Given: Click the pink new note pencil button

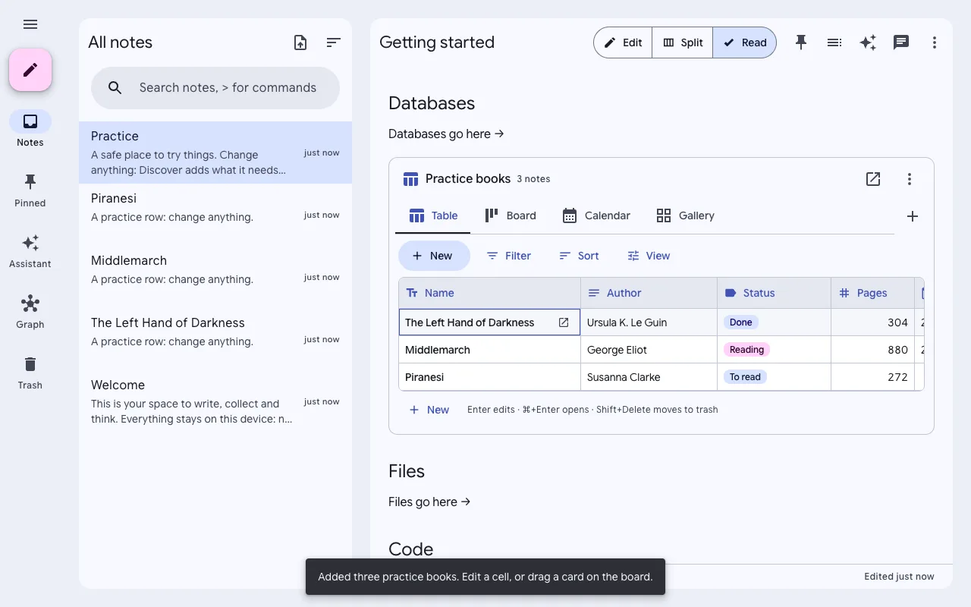Looking at the screenshot, I should pyautogui.click(x=30, y=70).
